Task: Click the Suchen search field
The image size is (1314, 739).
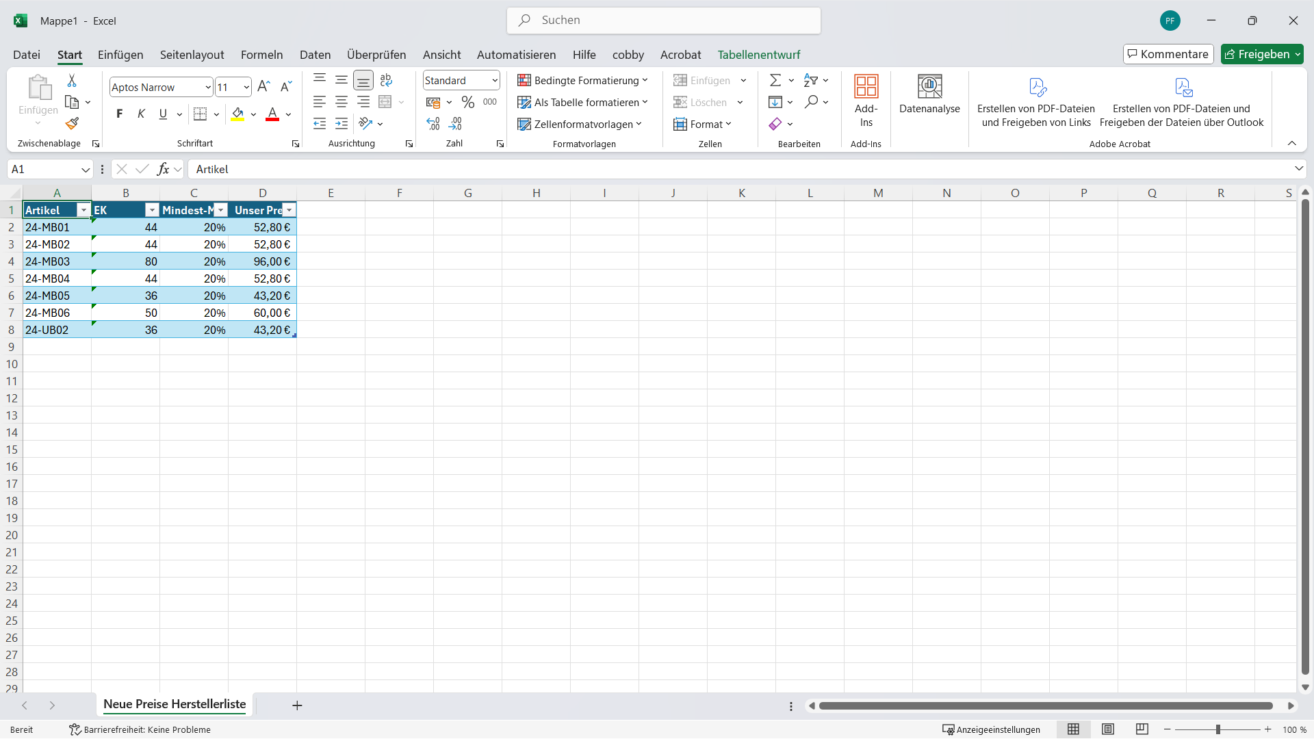Action: click(663, 21)
